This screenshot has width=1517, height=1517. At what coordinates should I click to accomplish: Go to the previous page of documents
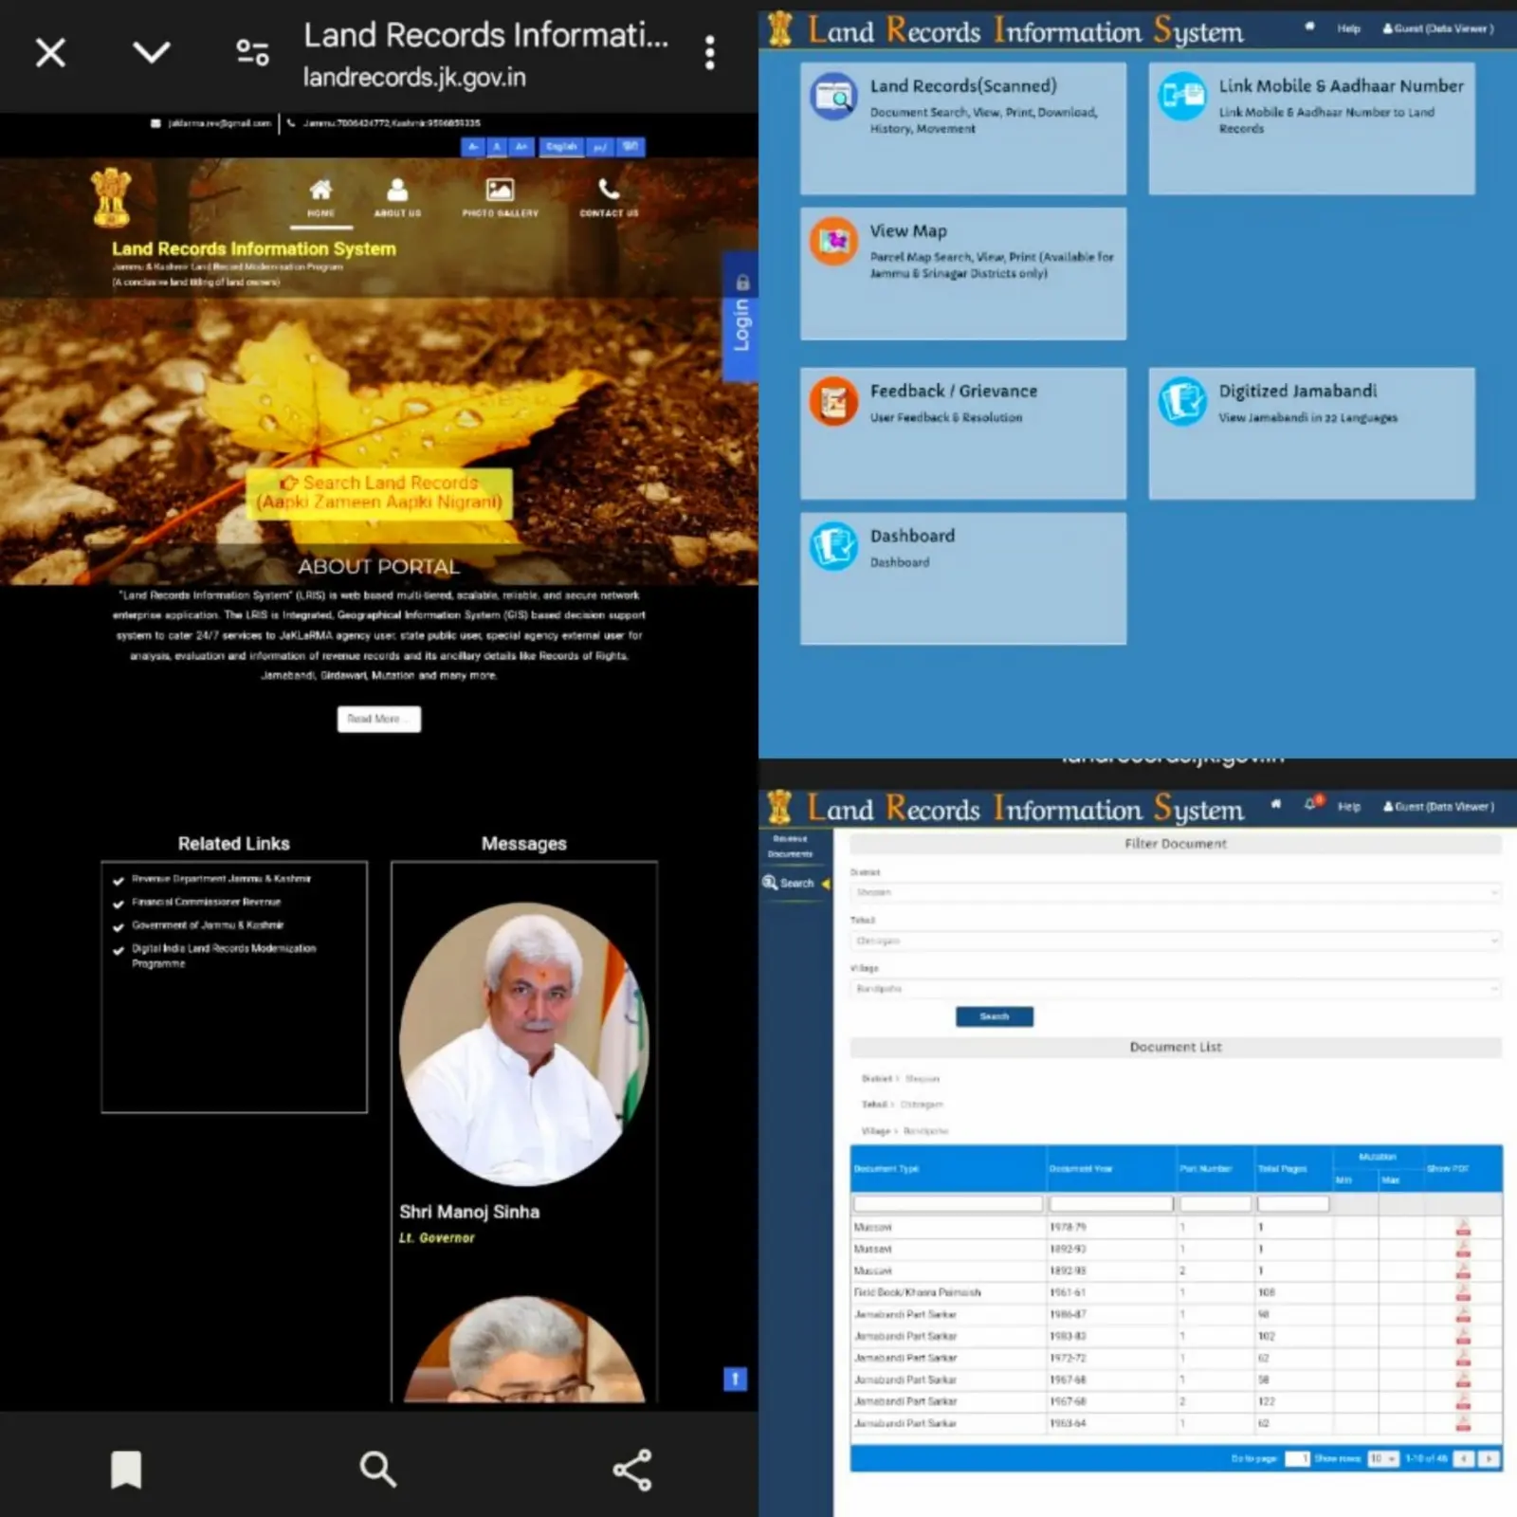[1464, 1458]
